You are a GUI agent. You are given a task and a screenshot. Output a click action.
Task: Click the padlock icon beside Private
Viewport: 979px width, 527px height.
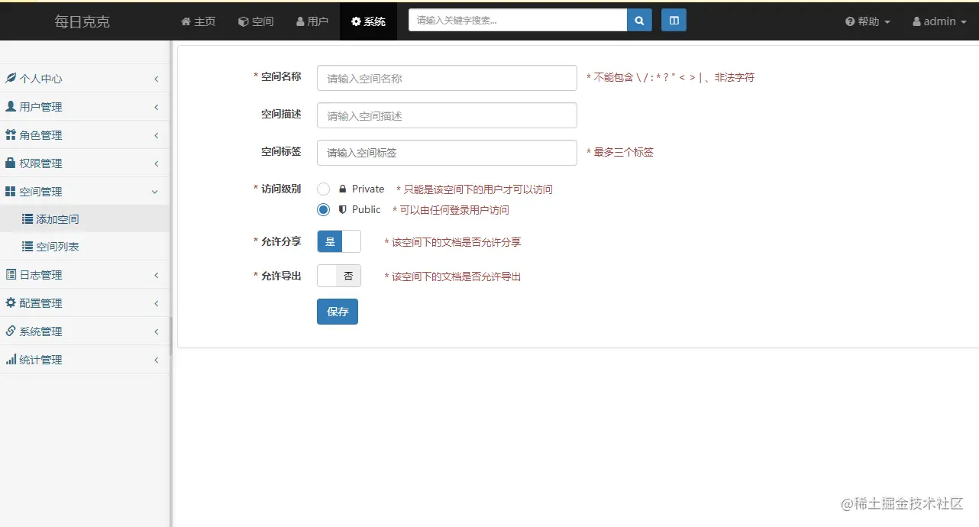(343, 189)
